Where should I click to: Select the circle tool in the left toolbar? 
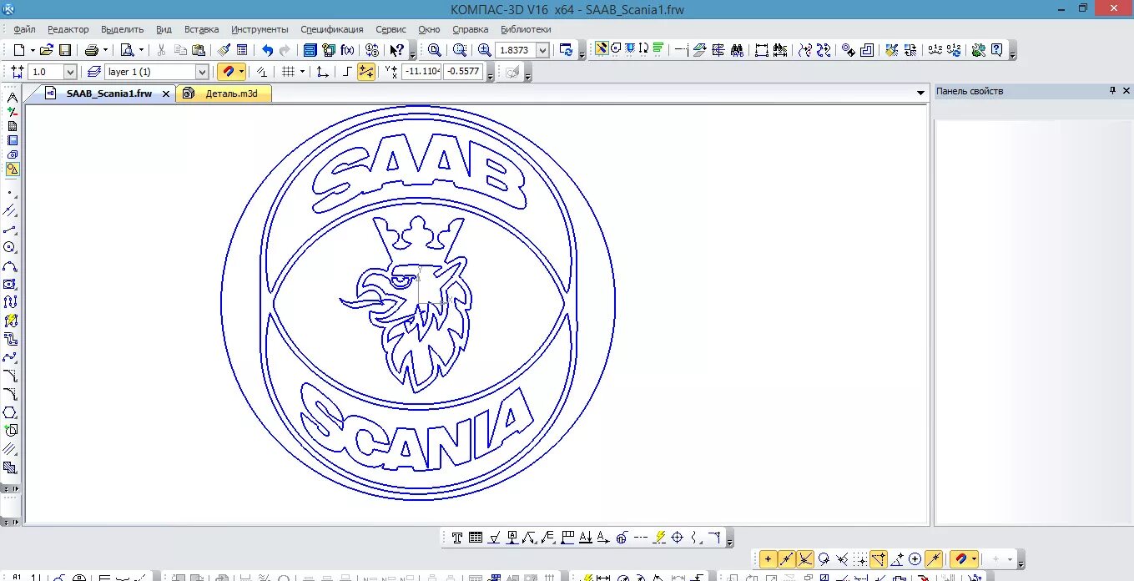(x=10, y=247)
